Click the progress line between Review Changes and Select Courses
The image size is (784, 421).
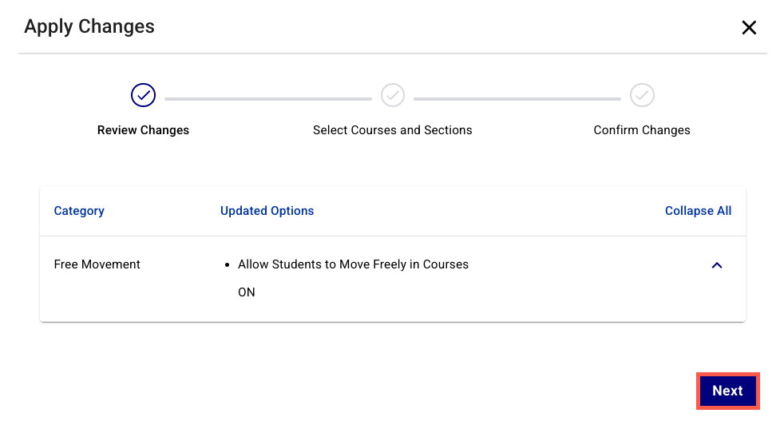pos(268,99)
